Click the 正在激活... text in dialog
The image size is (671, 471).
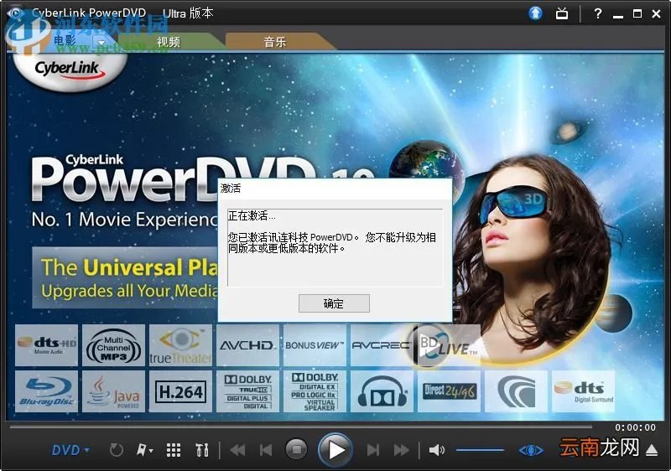coord(252,215)
